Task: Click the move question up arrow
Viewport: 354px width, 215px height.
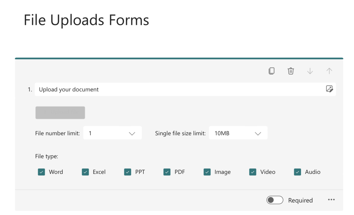Action: [329, 71]
